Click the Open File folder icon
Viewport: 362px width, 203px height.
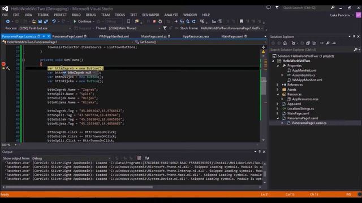coord(34,21)
